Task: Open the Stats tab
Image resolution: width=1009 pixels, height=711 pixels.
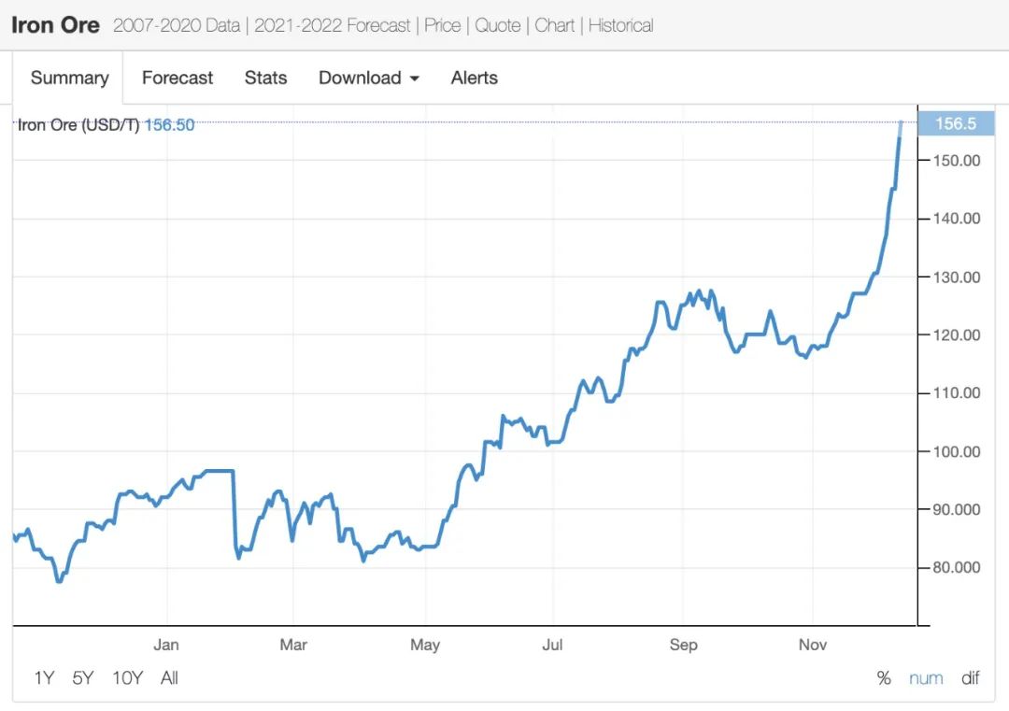Action: click(265, 78)
